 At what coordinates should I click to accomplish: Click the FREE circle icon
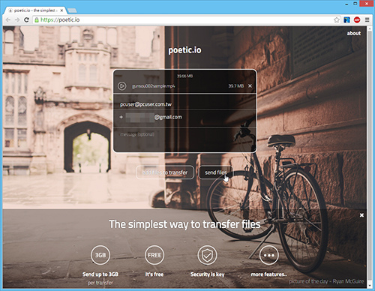pos(154,255)
